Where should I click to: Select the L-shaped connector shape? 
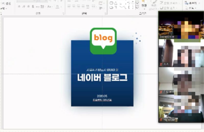[121, 3]
